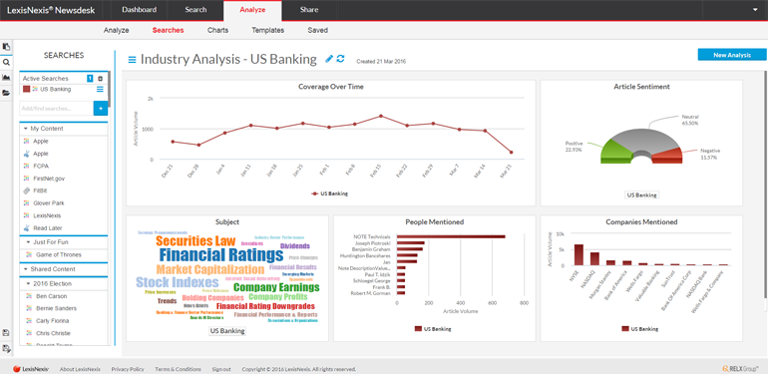Click the Fitbit tag icon
Viewport: 768px width, 374px height.
tap(27, 190)
